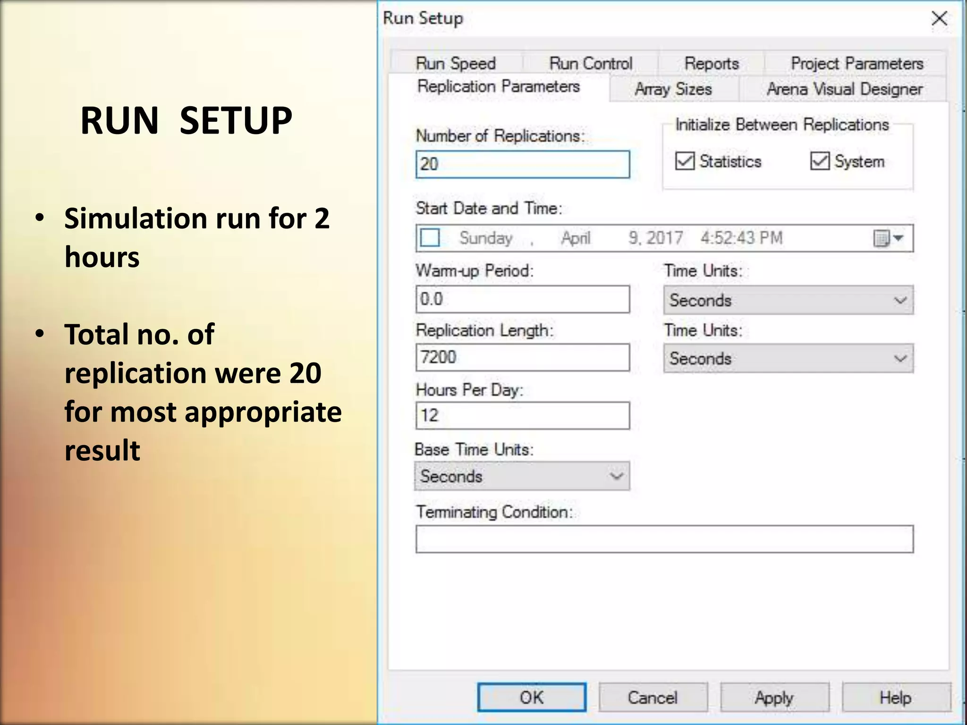Open the Array Sizes tab

click(673, 89)
